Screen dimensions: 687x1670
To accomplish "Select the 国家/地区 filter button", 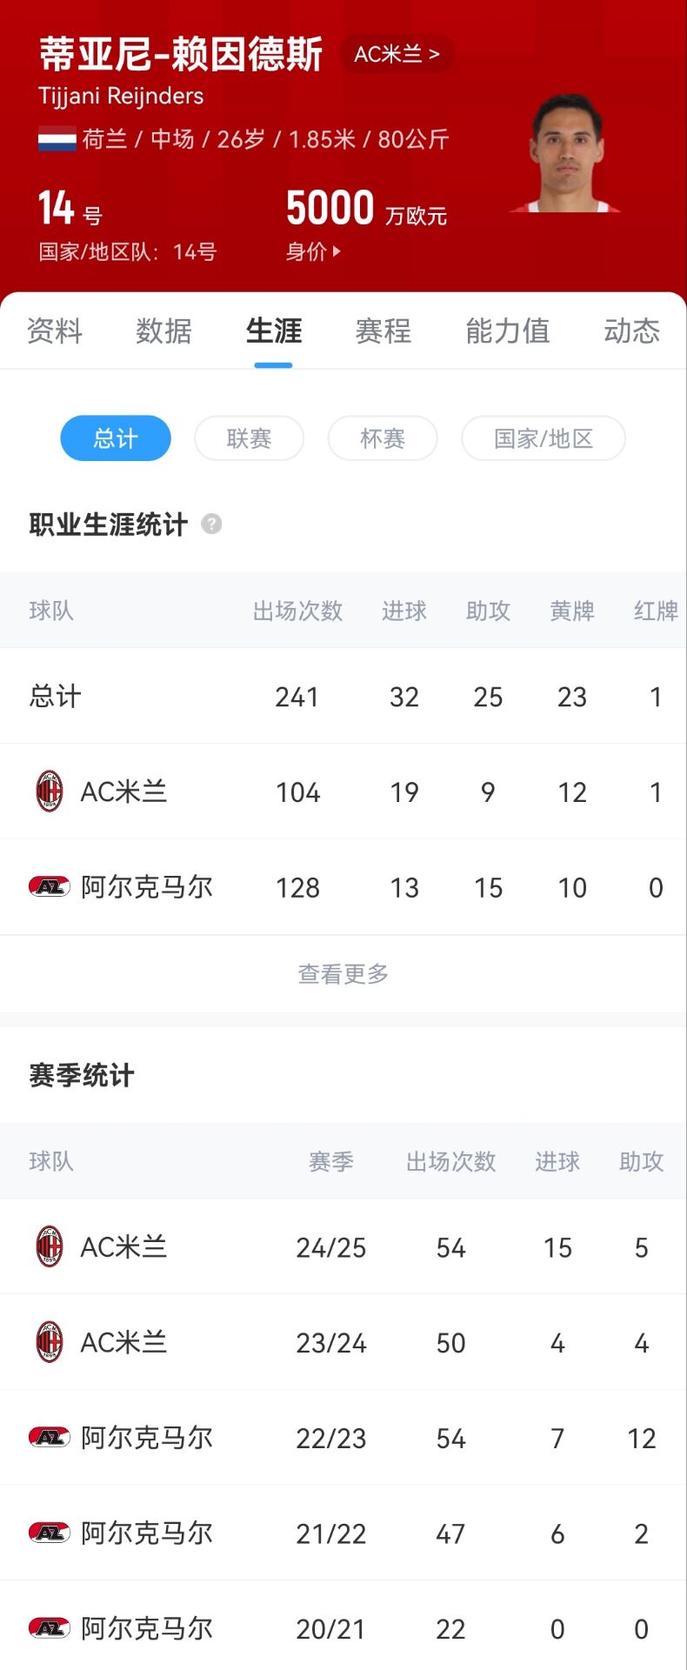I will (x=544, y=438).
